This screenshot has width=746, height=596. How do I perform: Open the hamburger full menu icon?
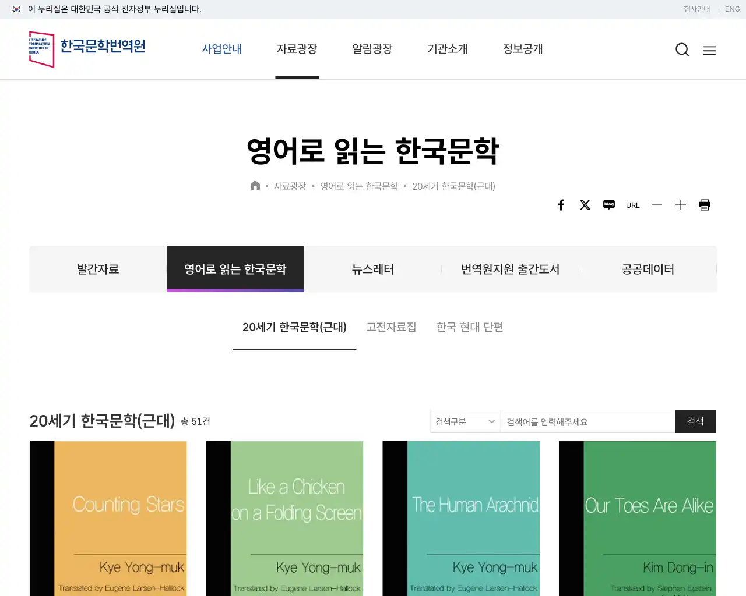pos(709,51)
